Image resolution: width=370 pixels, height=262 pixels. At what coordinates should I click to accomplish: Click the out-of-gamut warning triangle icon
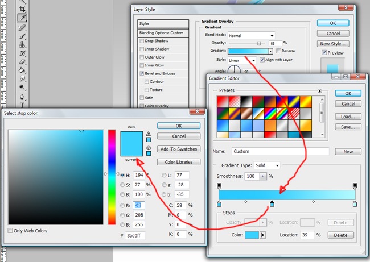coord(149,134)
